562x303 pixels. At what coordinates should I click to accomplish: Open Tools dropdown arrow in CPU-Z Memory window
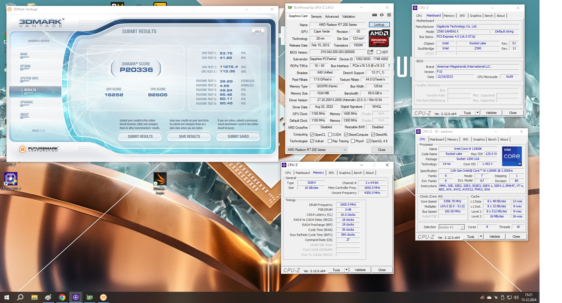point(346,270)
